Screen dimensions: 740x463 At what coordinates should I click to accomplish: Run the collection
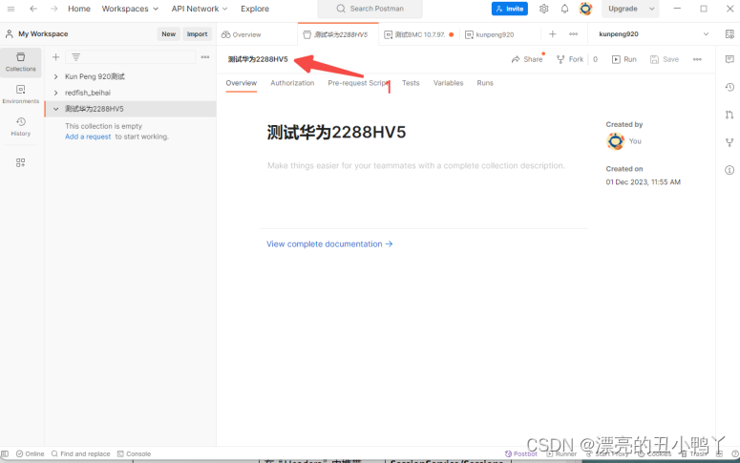(x=624, y=59)
